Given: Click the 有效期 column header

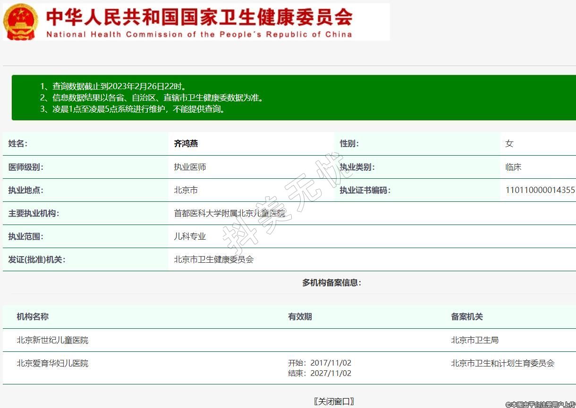Looking at the screenshot, I should (300, 317).
